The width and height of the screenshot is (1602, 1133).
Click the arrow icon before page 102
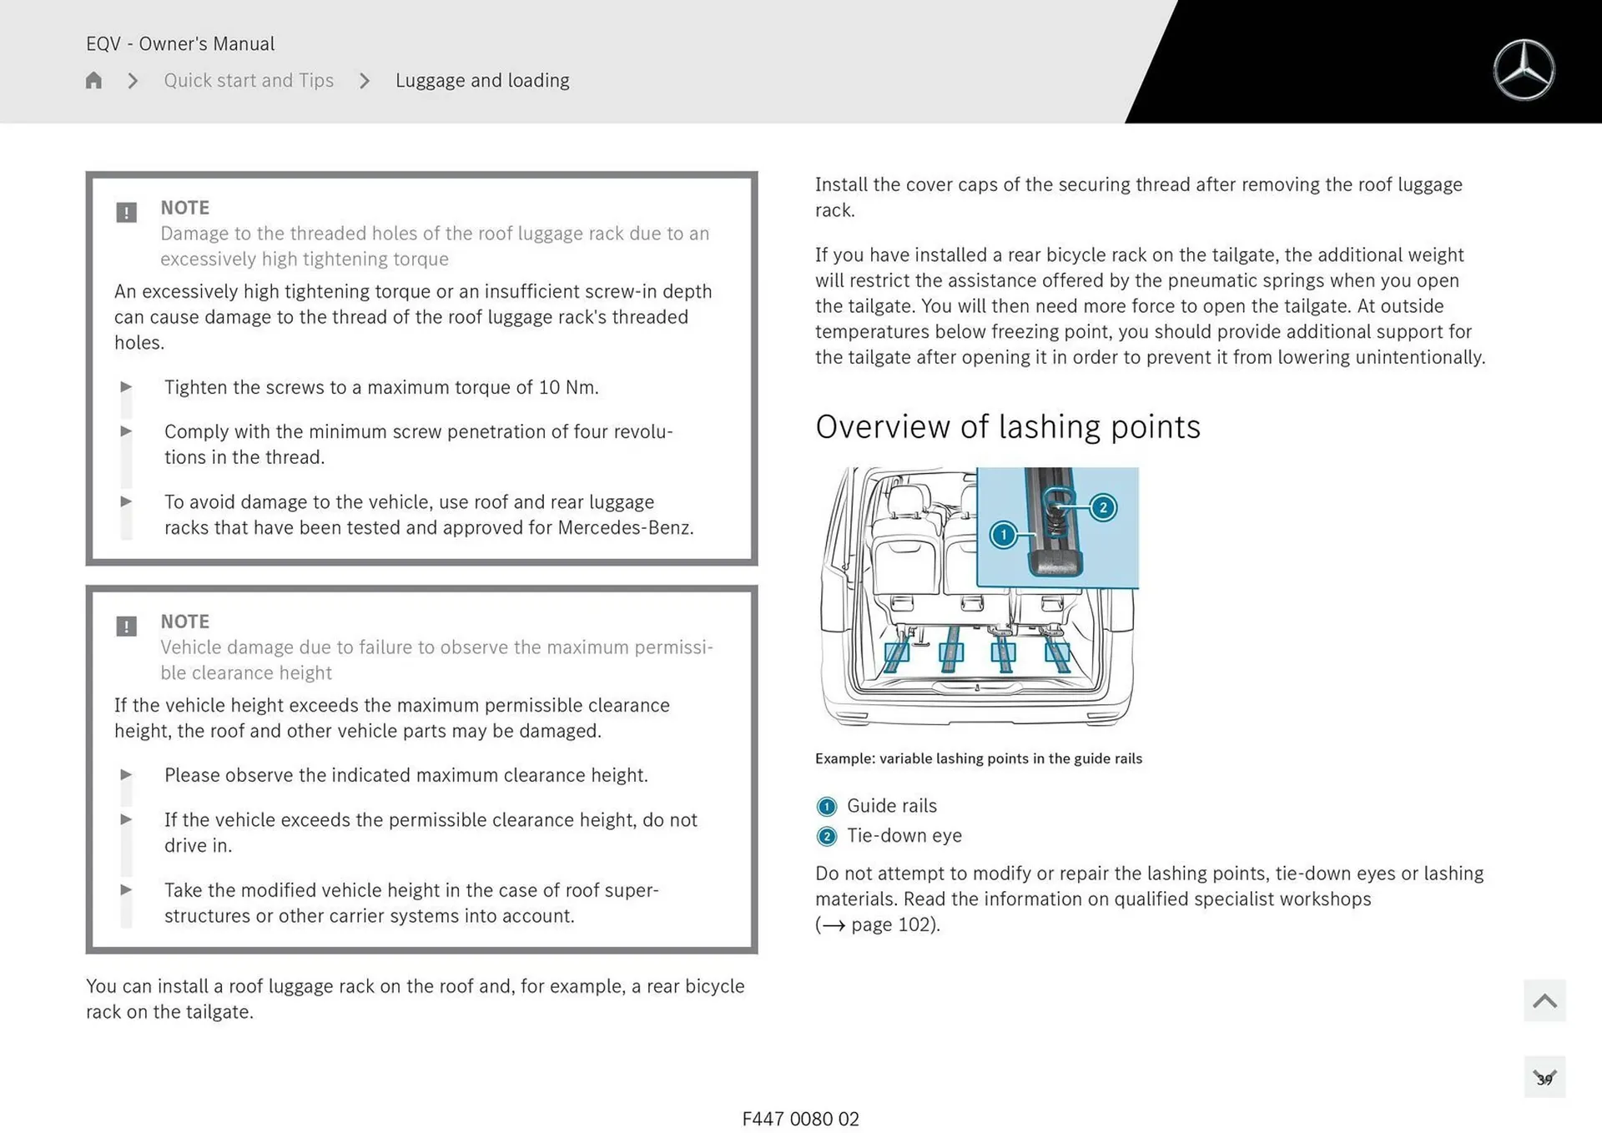coord(834,925)
